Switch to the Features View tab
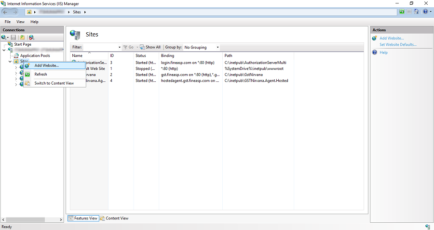The height and width of the screenshot is (230, 434). point(83,218)
